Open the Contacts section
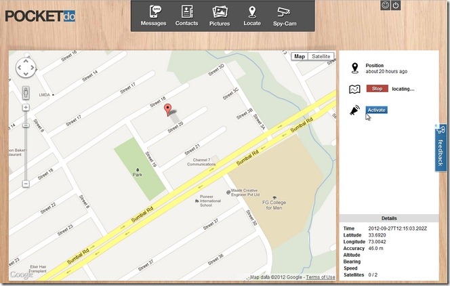450x286 pixels. (187, 16)
